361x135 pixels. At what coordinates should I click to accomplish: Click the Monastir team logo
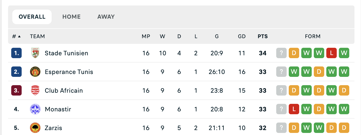(x=35, y=109)
